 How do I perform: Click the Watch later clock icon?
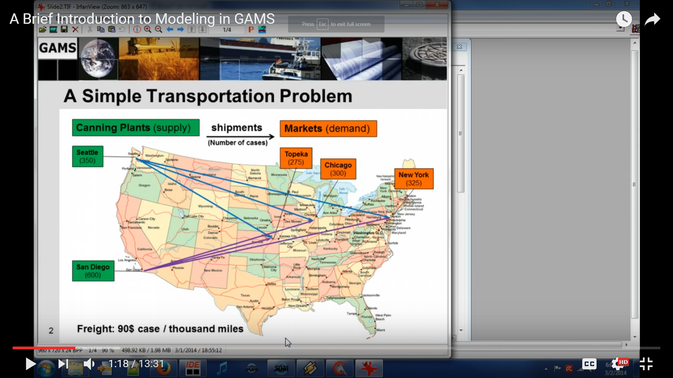pos(624,19)
